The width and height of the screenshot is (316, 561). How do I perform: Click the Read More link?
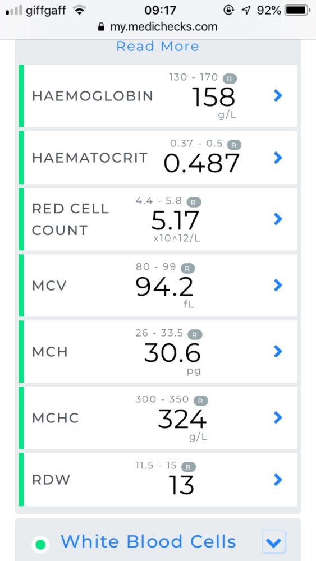[x=158, y=46]
